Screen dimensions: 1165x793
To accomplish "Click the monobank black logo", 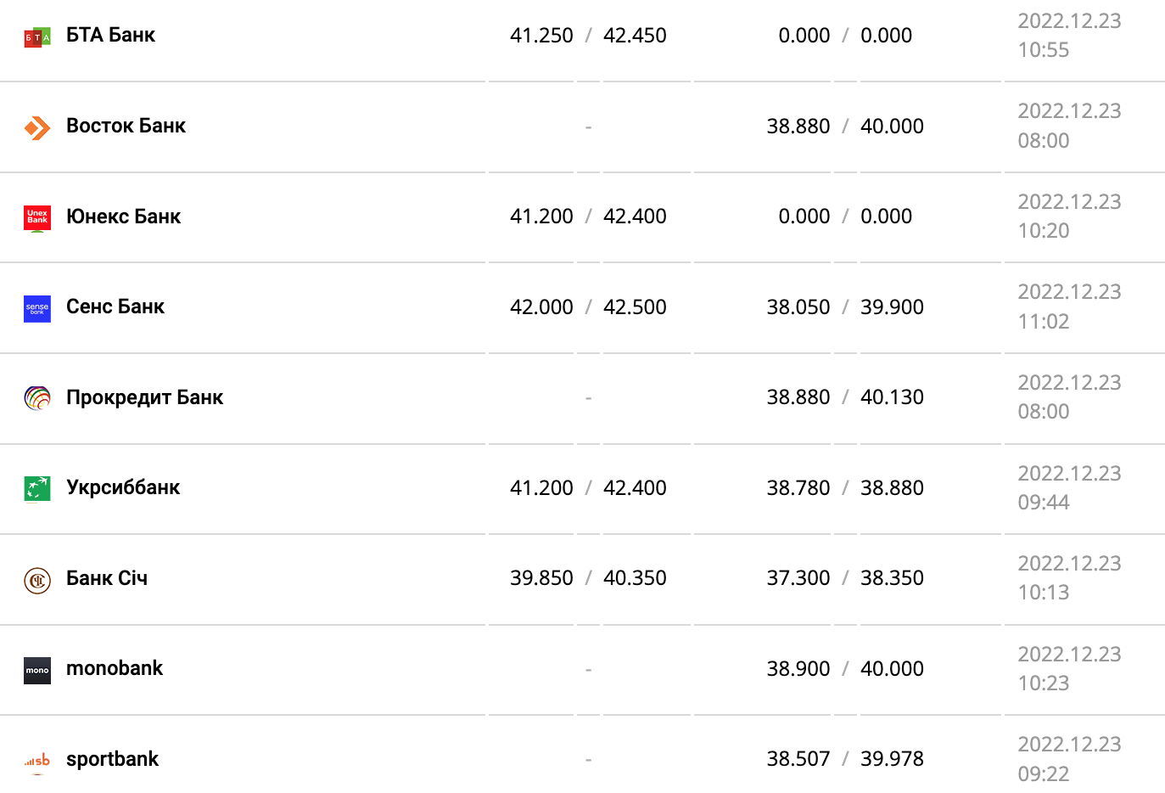I will pos(37,670).
